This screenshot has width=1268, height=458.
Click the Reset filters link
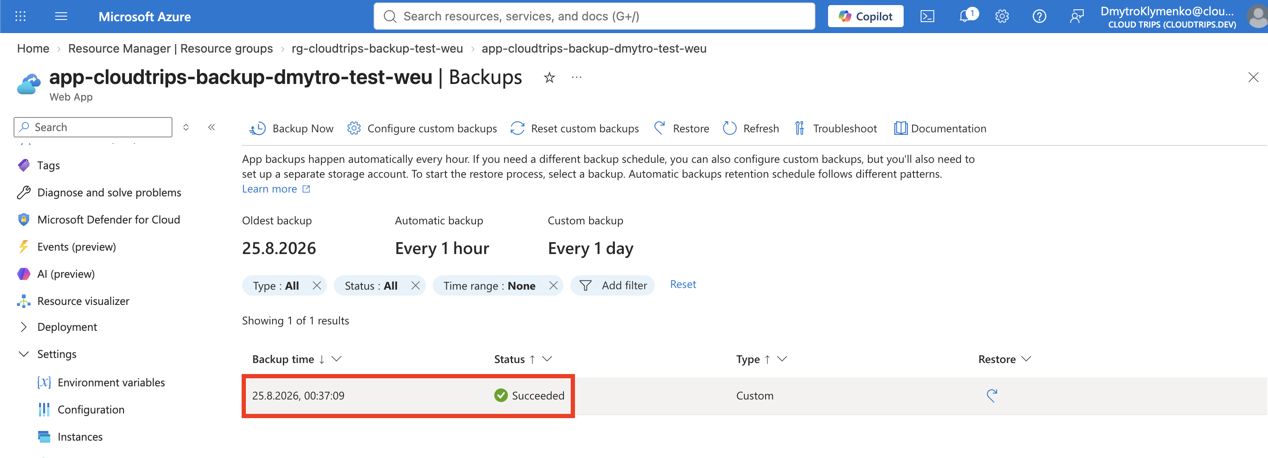point(683,285)
